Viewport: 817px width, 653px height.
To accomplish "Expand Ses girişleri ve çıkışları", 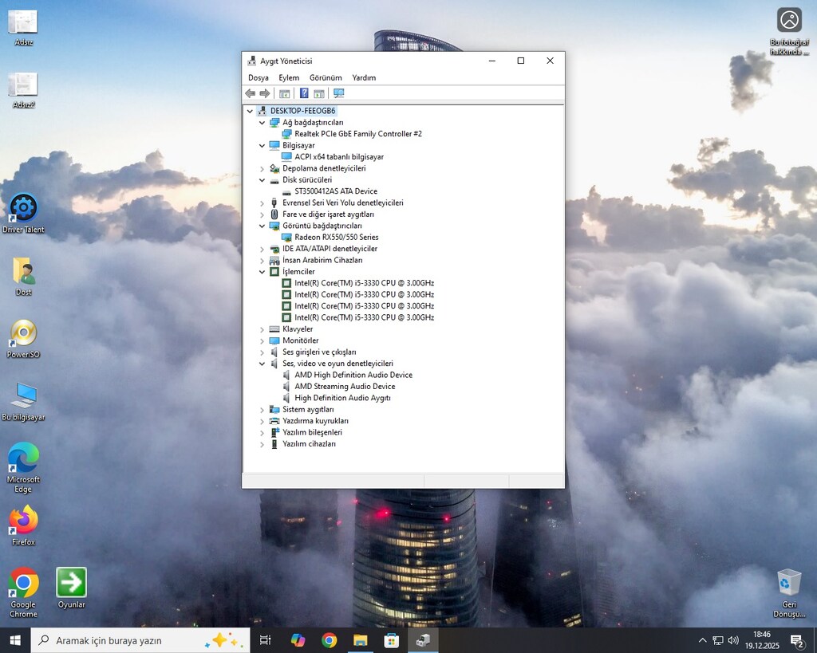I will pyautogui.click(x=262, y=352).
